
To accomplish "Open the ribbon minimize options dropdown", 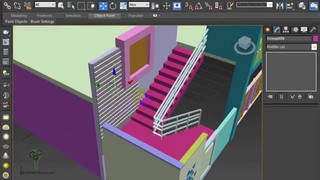I will point(156,15).
